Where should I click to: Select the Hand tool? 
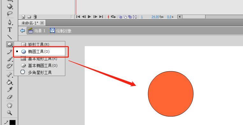[10, 106]
